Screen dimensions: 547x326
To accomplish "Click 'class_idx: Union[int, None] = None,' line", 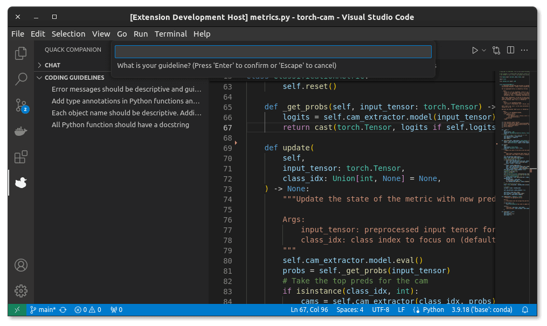I will [x=362, y=178].
